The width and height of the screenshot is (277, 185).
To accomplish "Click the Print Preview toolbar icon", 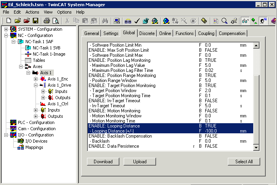I will tap(56, 21).
